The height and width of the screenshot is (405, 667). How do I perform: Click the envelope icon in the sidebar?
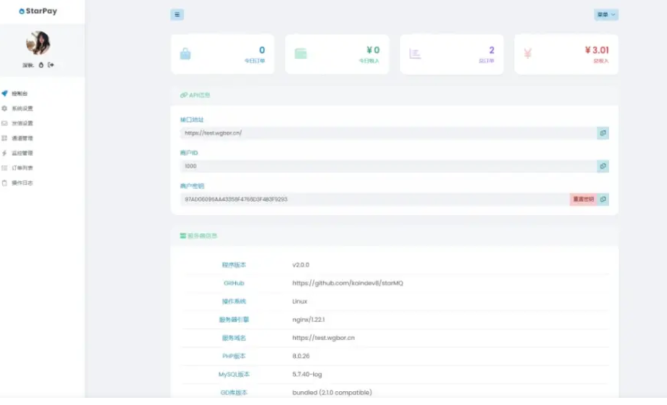5,123
